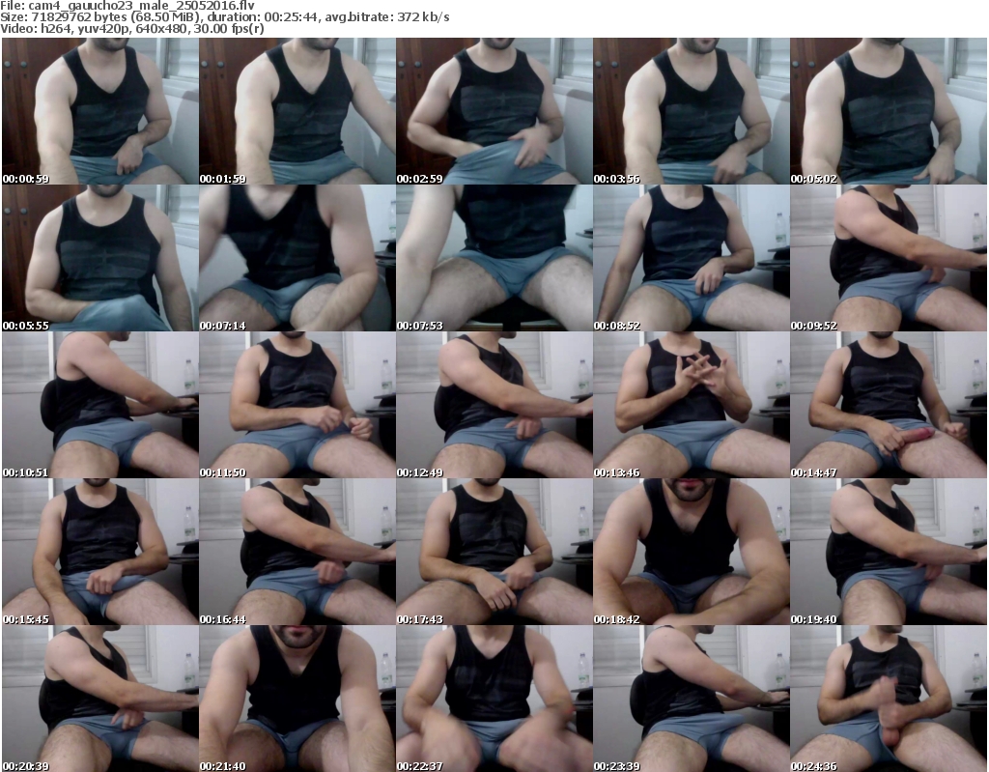Click the frame stamped 00:13:46
Image resolution: width=989 pixels, height=772 pixels.
(x=692, y=405)
